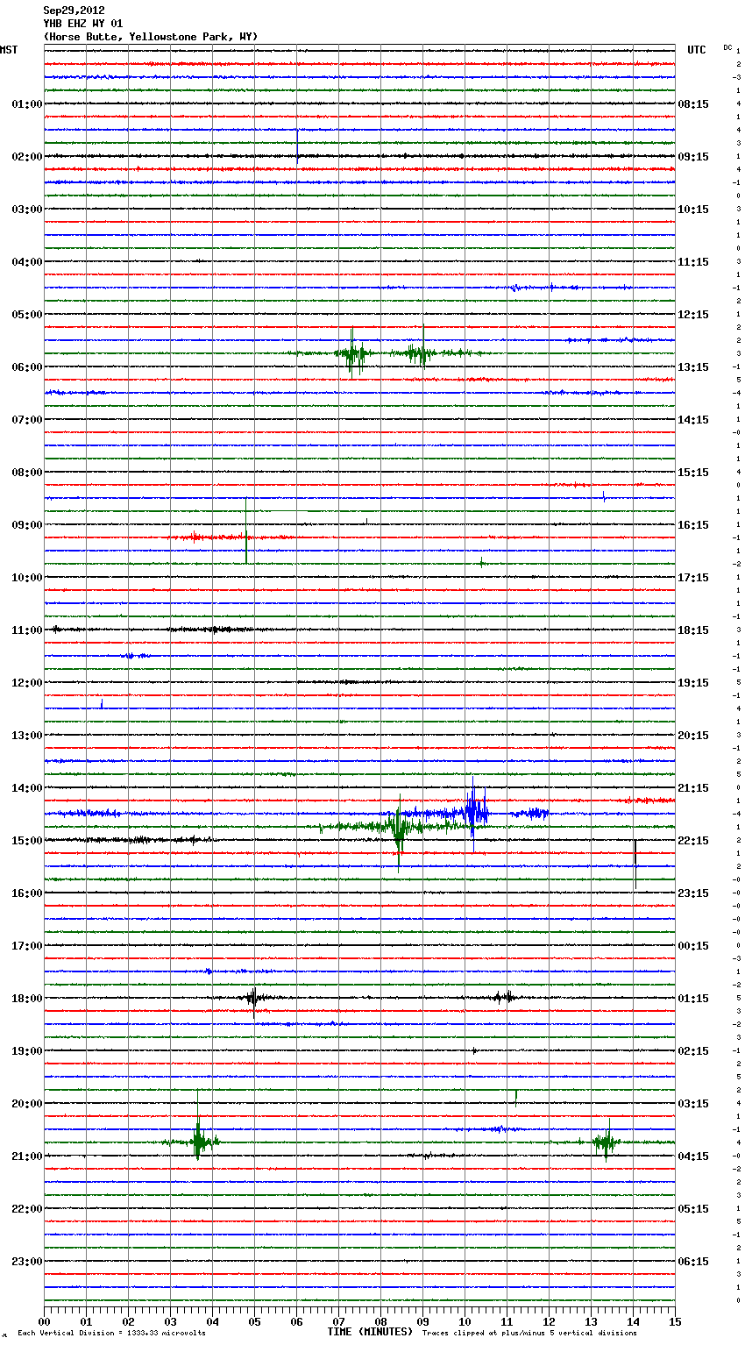Click the 22:15 UTC time label

tap(693, 841)
